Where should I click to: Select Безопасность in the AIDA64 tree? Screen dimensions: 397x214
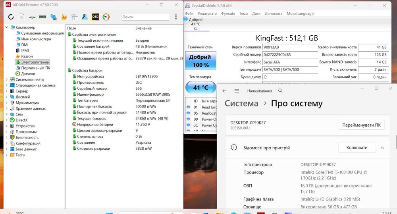click(x=27, y=137)
